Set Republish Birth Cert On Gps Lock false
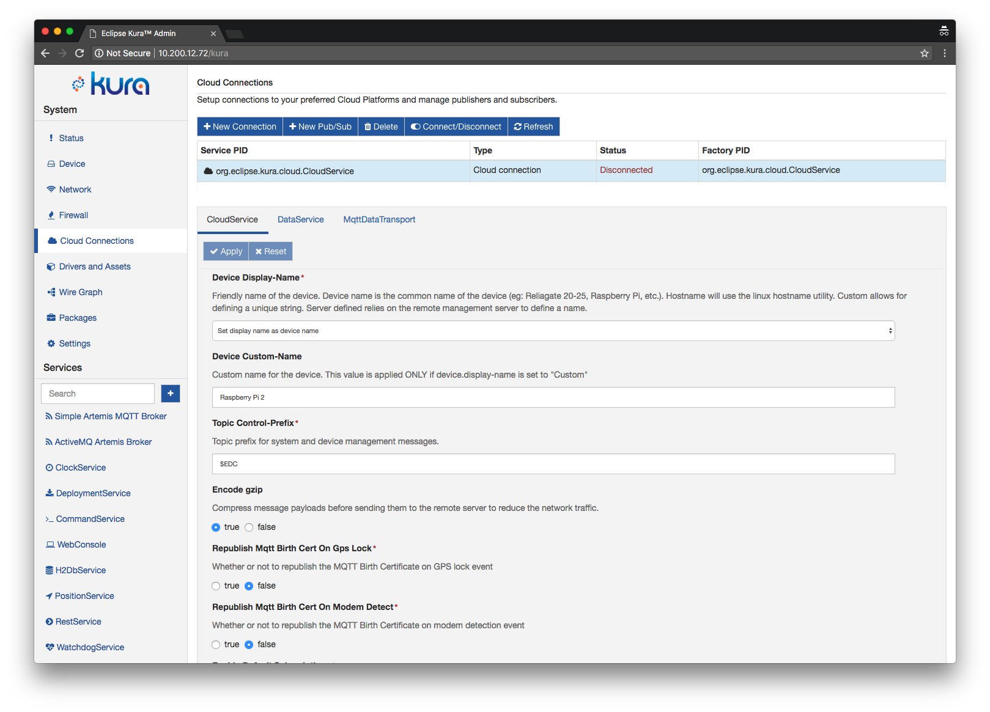 coord(249,586)
